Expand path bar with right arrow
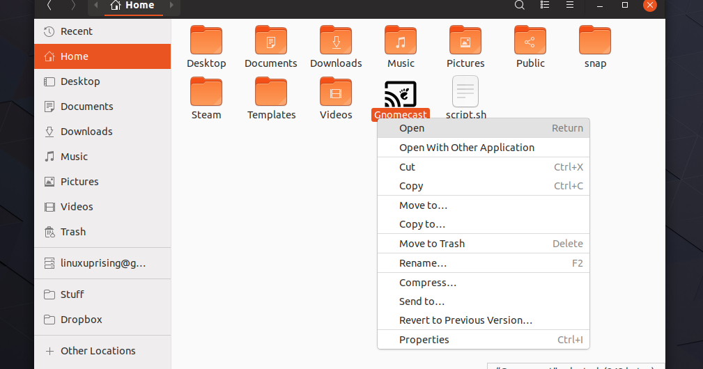703x369 pixels. (172, 6)
